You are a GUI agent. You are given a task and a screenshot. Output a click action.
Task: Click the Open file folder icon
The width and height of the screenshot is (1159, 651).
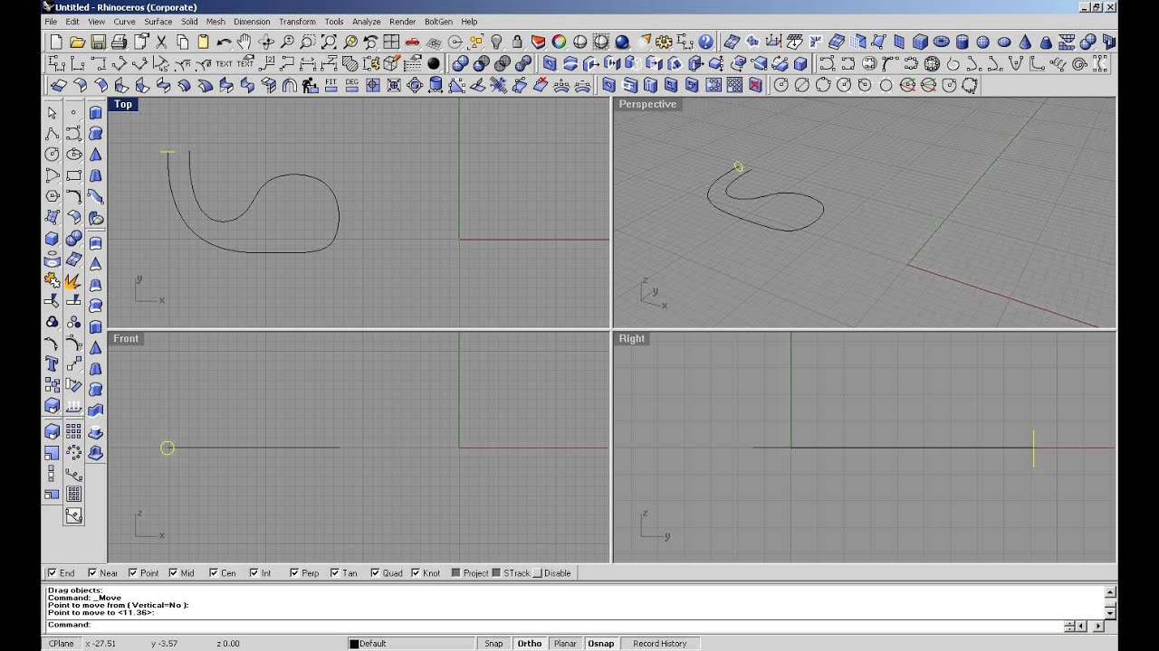pos(77,42)
